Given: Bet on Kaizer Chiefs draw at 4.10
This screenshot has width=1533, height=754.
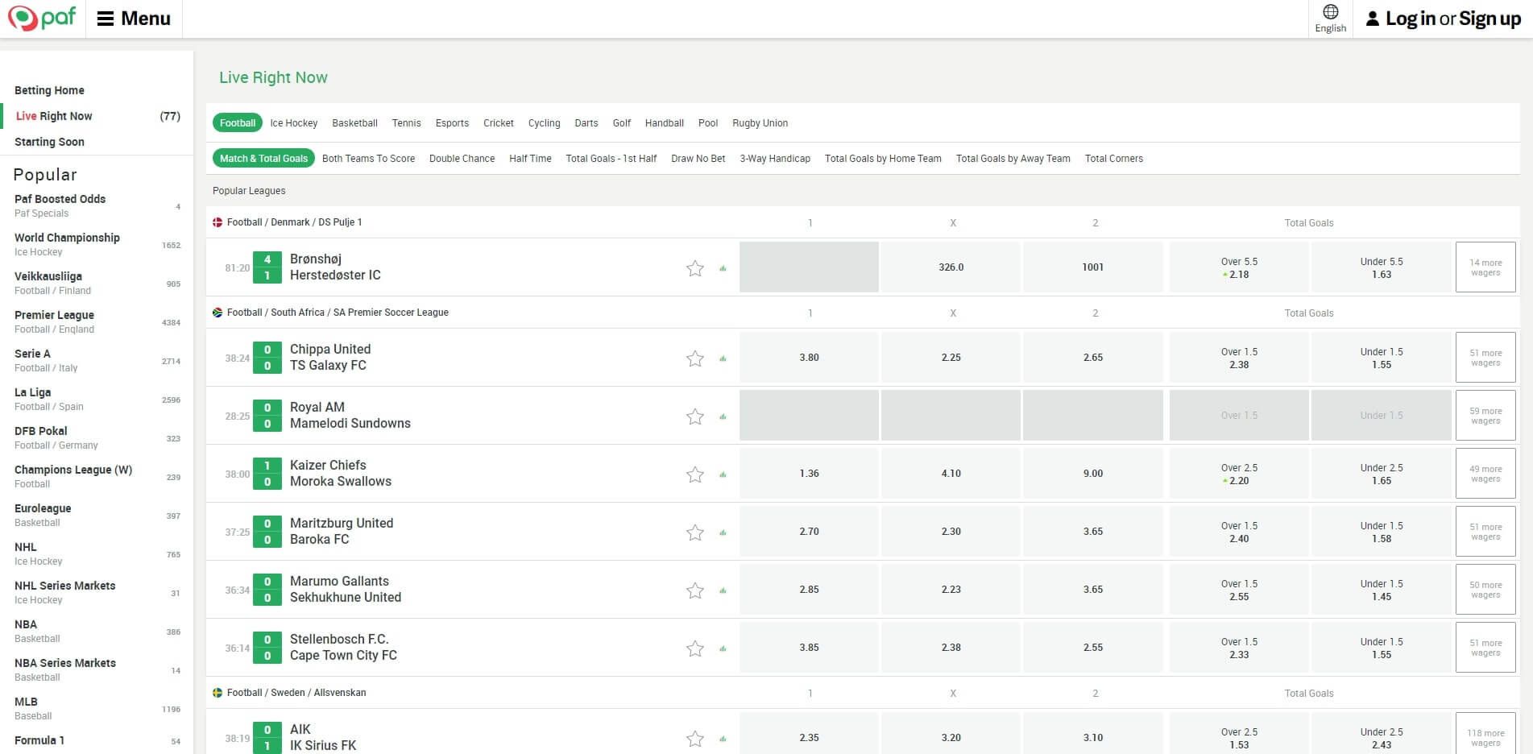Looking at the screenshot, I should (951, 474).
